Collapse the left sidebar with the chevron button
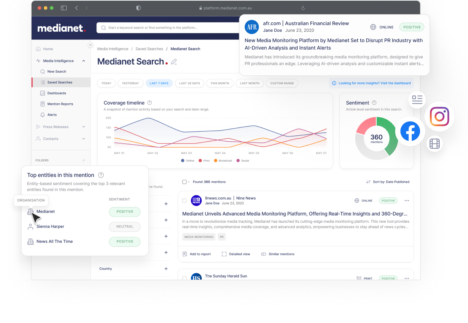Viewport: 468px width, 323px height. pos(91,45)
